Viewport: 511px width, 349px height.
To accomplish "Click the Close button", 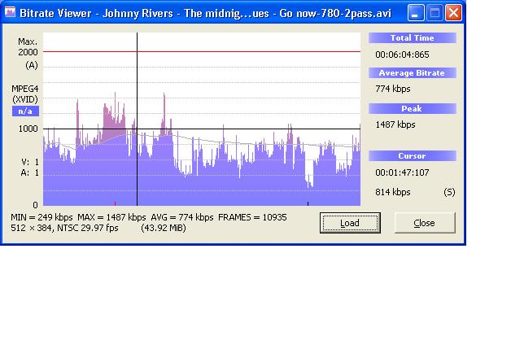I will 424,223.
